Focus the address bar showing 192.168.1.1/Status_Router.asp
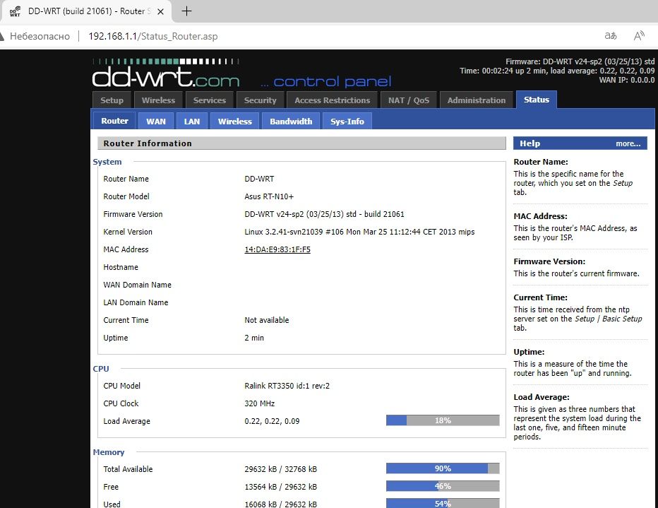 [152, 36]
